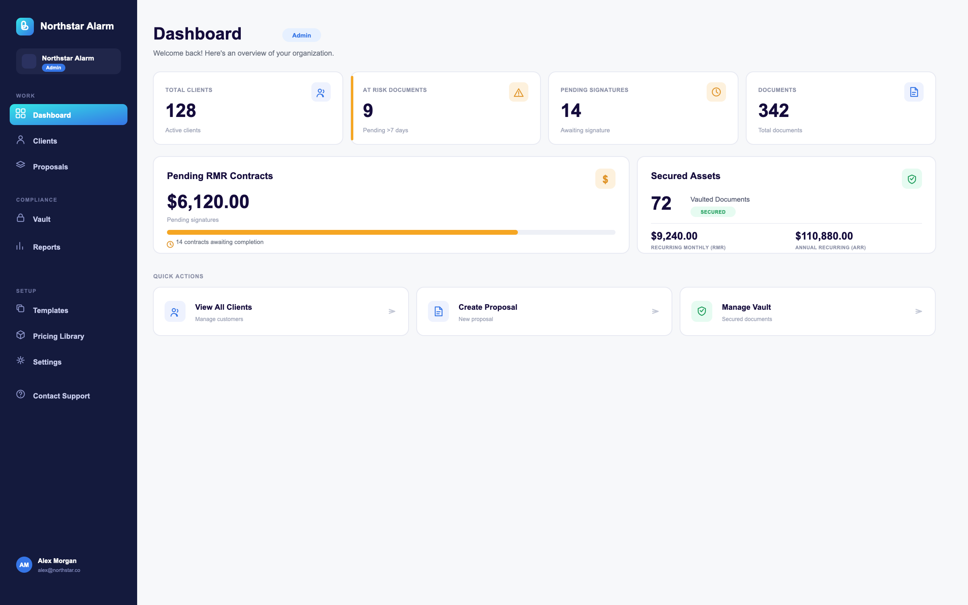Click the document icon in Create Proposal card

click(438, 311)
